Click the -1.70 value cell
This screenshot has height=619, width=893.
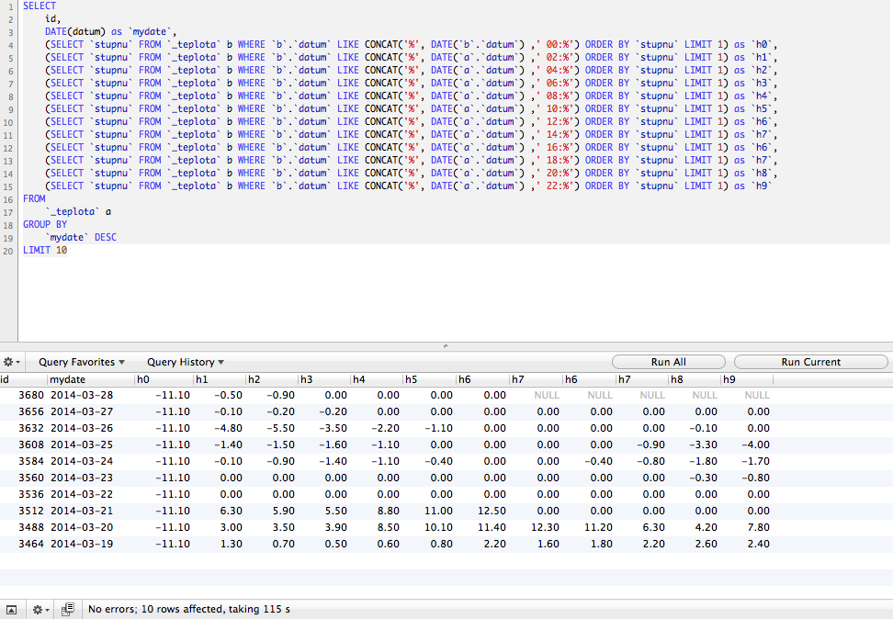tap(755, 461)
